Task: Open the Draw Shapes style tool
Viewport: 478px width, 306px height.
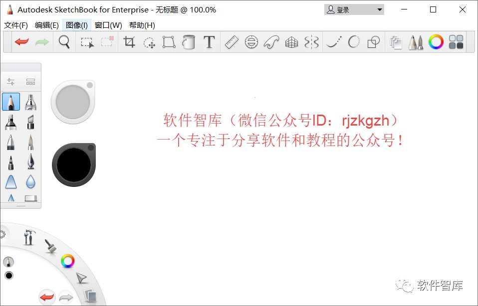Action: coord(373,42)
